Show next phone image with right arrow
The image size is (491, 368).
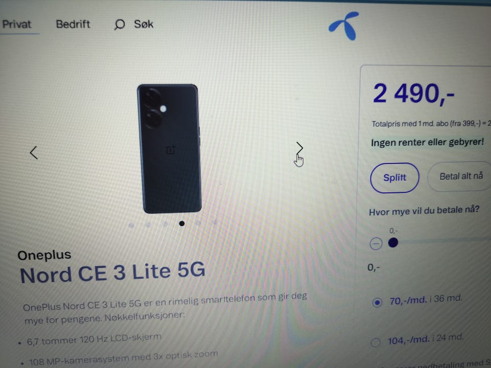300,148
